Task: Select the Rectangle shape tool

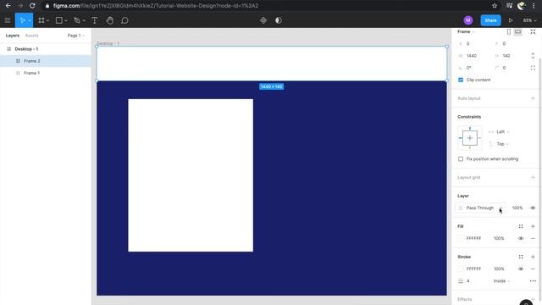Action: point(59,20)
